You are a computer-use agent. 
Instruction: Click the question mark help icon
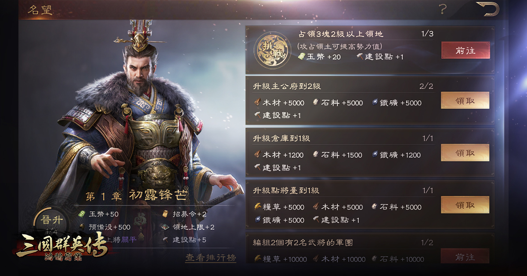click(x=443, y=9)
